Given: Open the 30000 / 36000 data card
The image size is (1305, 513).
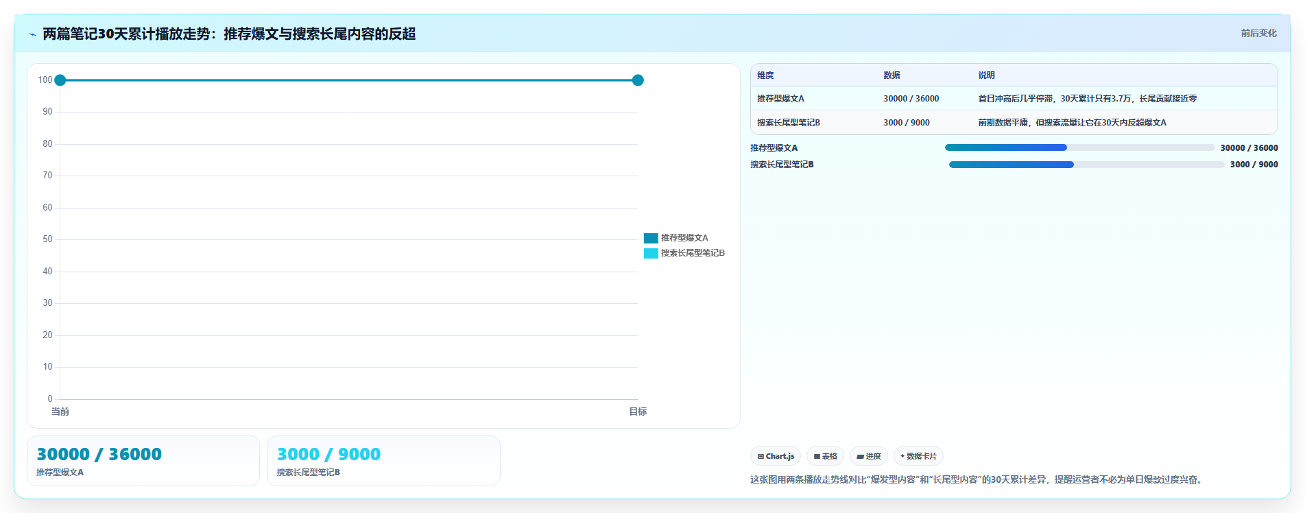Looking at the screenshot, I should [143, 461].
